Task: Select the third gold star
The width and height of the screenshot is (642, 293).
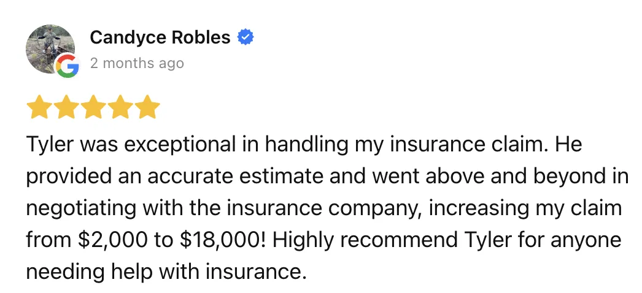Action: coord(93,107)
